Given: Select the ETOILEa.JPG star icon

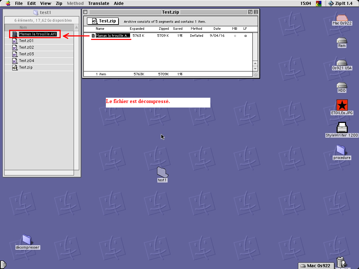Looking at the screenshot, I should 342,105.
